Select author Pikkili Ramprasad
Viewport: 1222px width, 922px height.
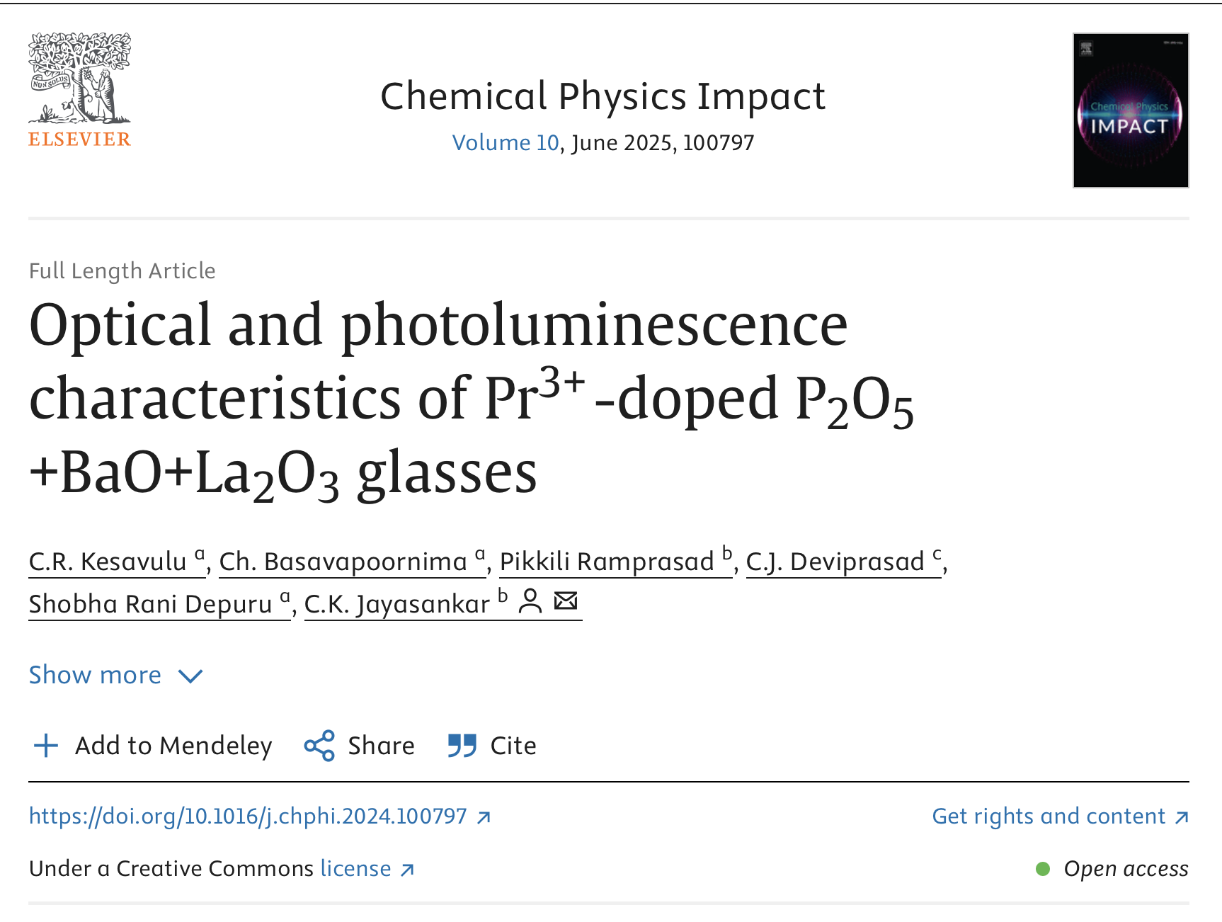pos(607,562)
